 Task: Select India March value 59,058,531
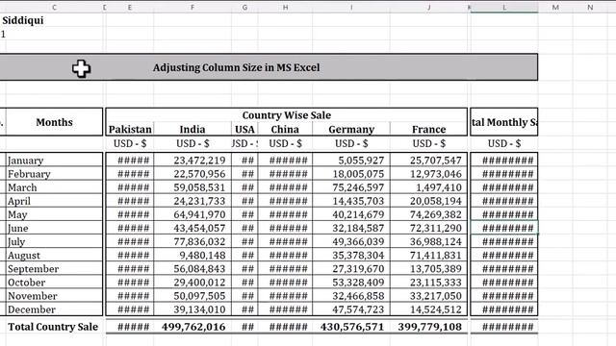pyautogui.click(x=192, y=187)
